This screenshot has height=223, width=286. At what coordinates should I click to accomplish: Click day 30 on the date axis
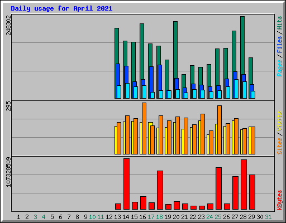click(260, 217)
